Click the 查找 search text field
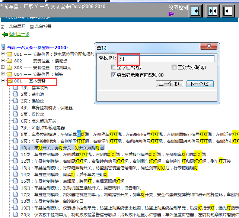 click(x=167, y=59)
